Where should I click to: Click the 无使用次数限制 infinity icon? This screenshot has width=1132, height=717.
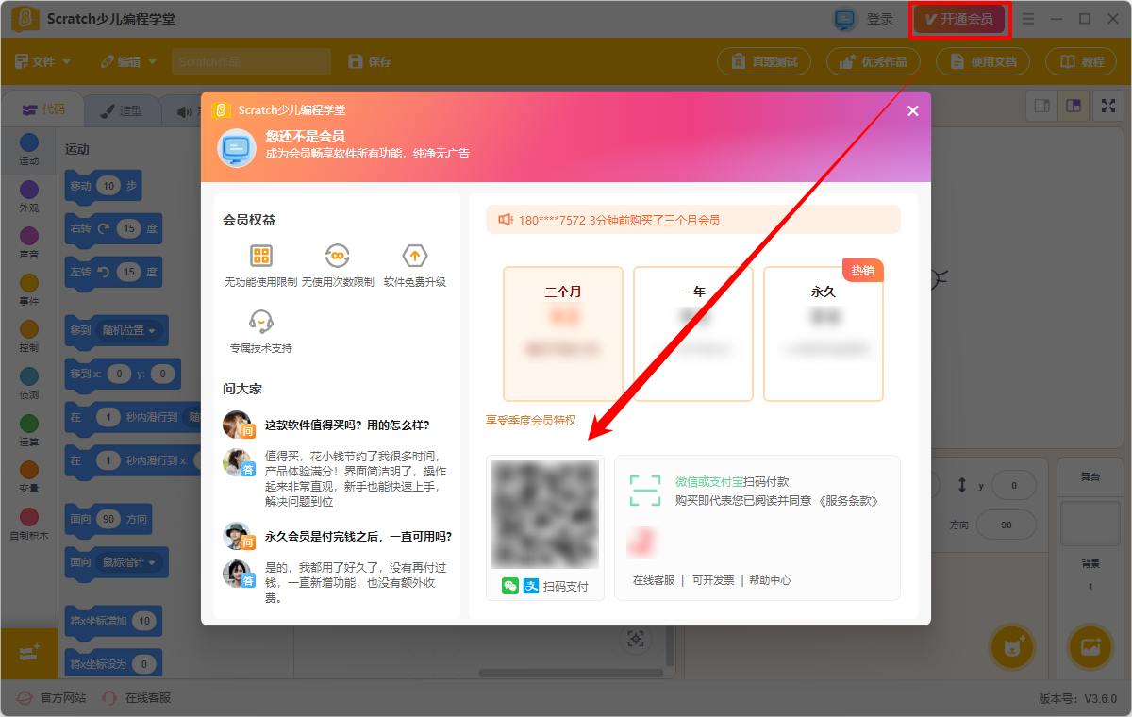(338, 256)
